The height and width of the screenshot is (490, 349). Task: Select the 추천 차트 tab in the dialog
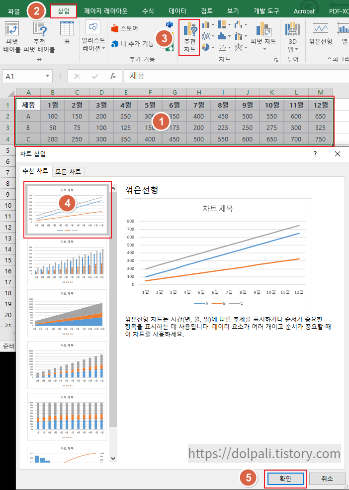[35, 171]
